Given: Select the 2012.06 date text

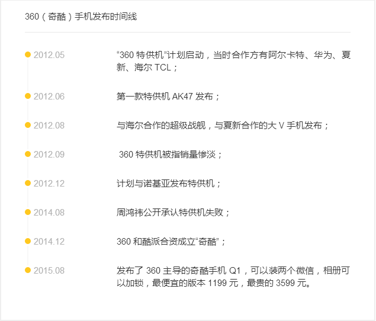Looking at the screenshot, I should pyautogui.click(x=49, y=96).
